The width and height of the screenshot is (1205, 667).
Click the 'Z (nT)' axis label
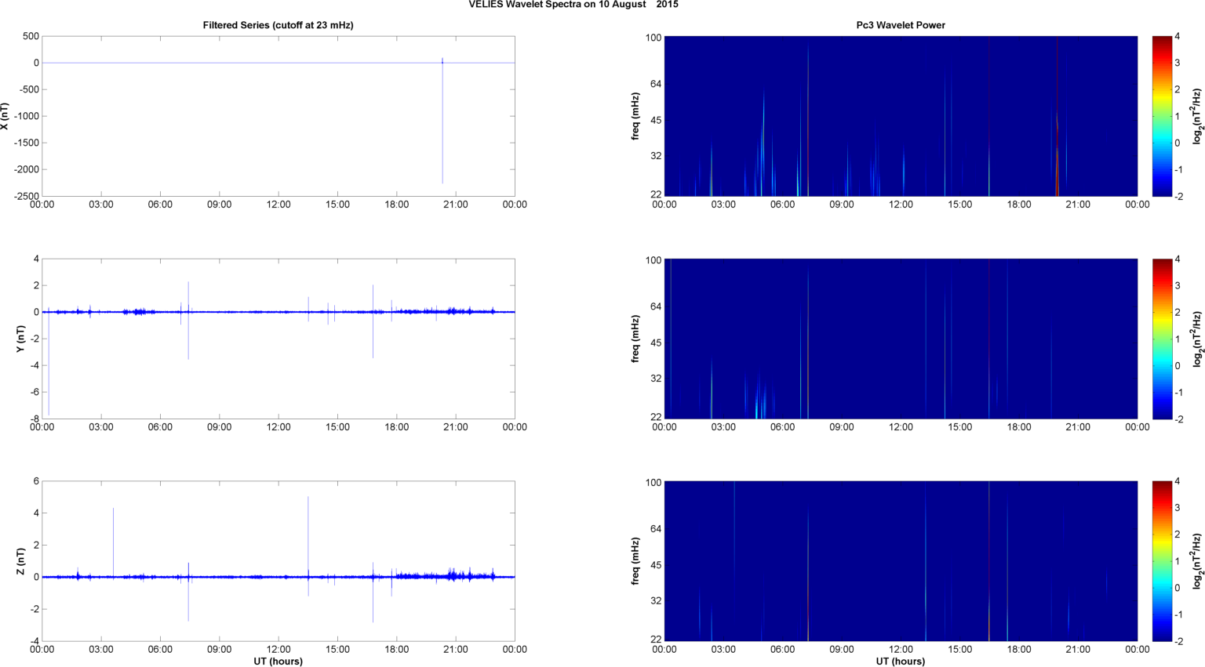(x=21, y=561)
